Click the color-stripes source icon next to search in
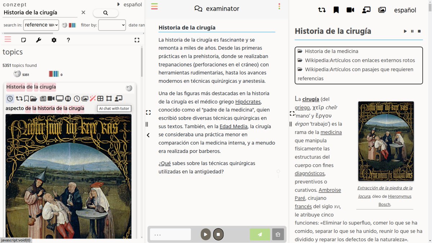The height and width of the screenshot is (243, 432). pyautogui.click(x=72, y=25)
